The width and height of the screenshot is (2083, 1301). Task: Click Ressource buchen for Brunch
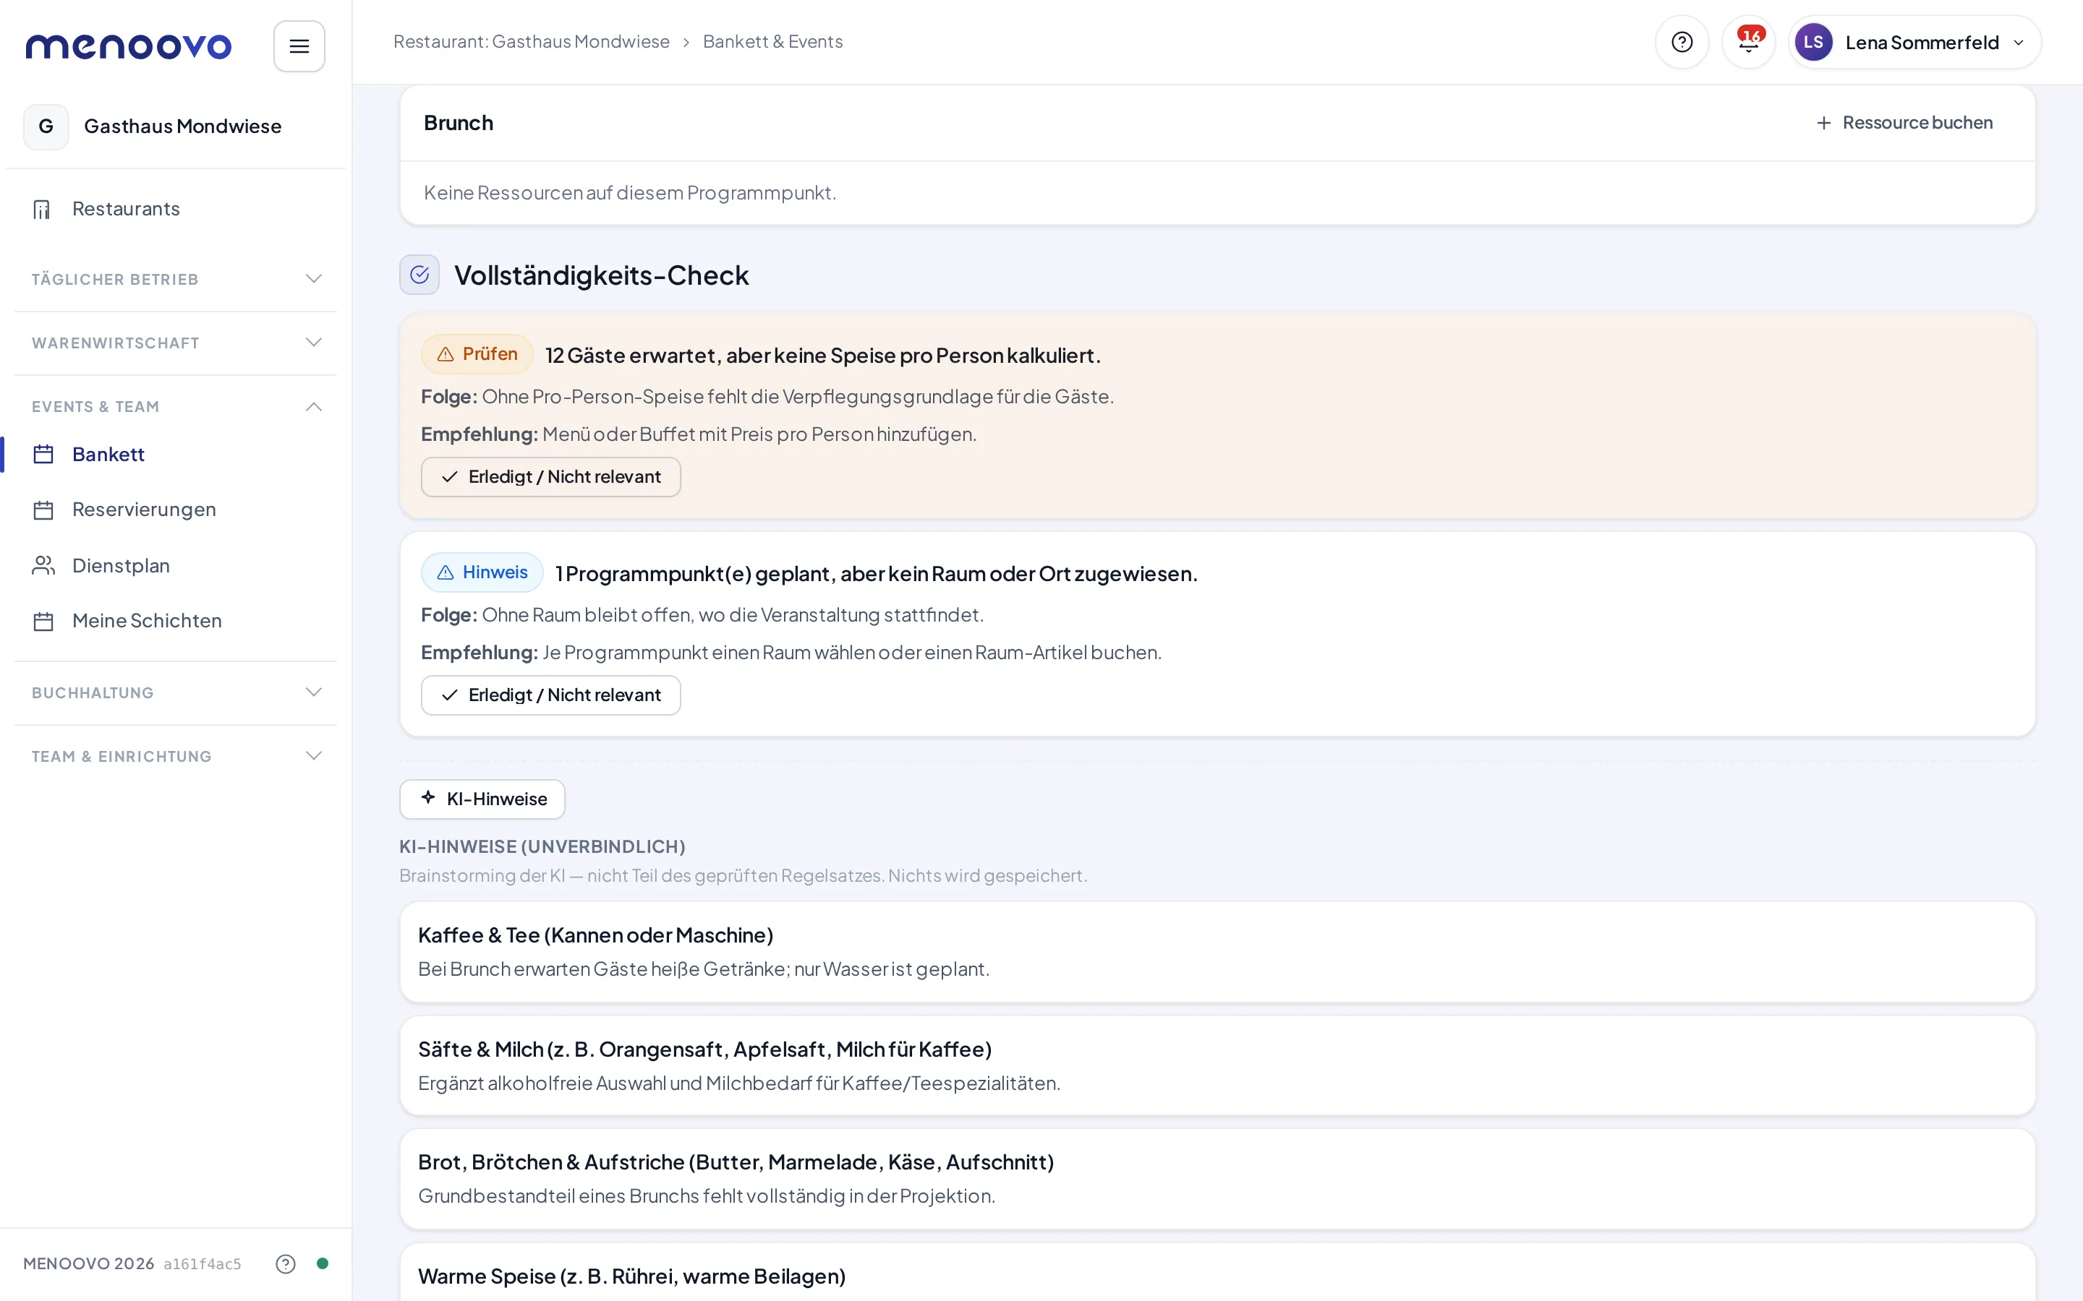pyautogui.click(x=1905, y=123)
